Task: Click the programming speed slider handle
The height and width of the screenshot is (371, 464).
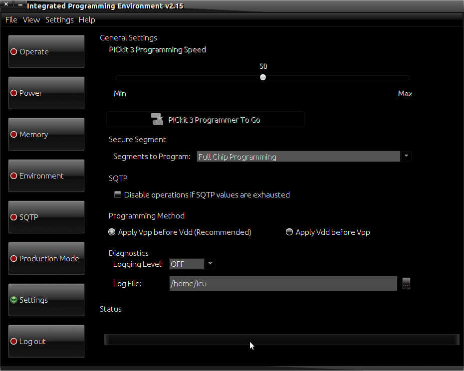Action: (263, 77)
